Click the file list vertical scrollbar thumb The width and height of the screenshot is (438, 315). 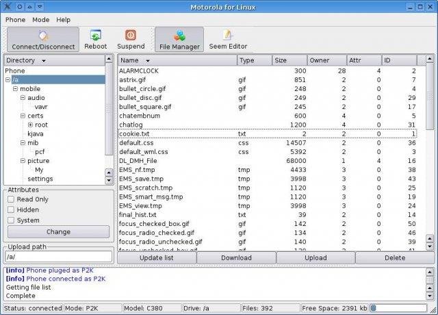click(430, 97)
